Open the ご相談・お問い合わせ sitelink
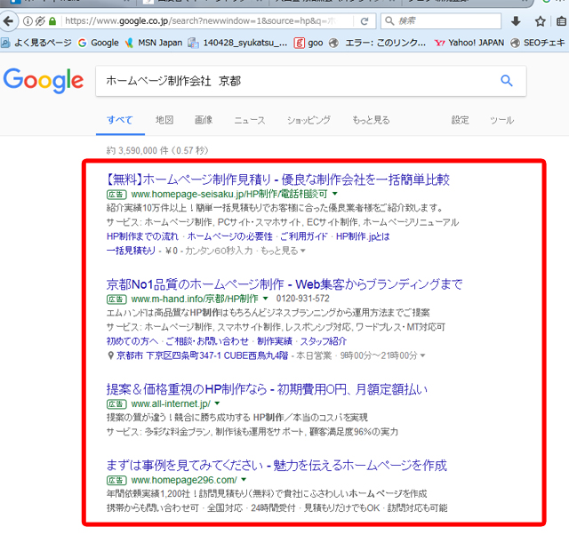Screen dimensions: 569x535 207,341
